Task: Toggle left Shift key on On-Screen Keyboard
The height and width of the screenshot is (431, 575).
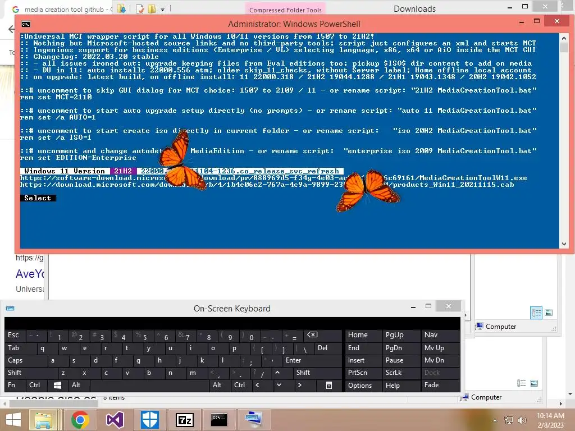Action: click(x=31, y=373)
